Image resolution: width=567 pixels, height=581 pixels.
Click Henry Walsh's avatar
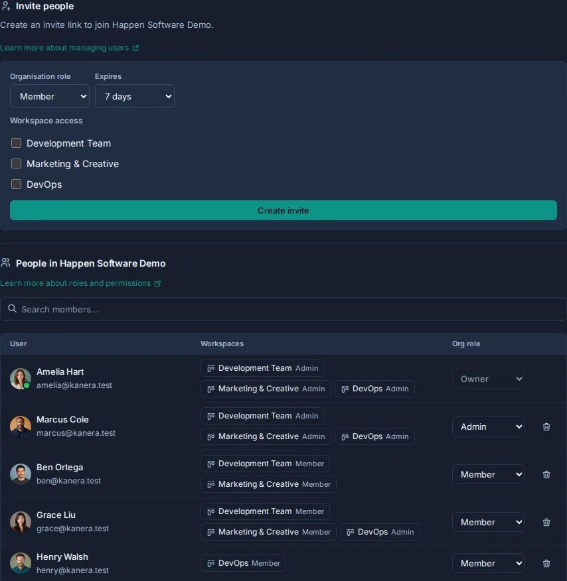(21, 563)
